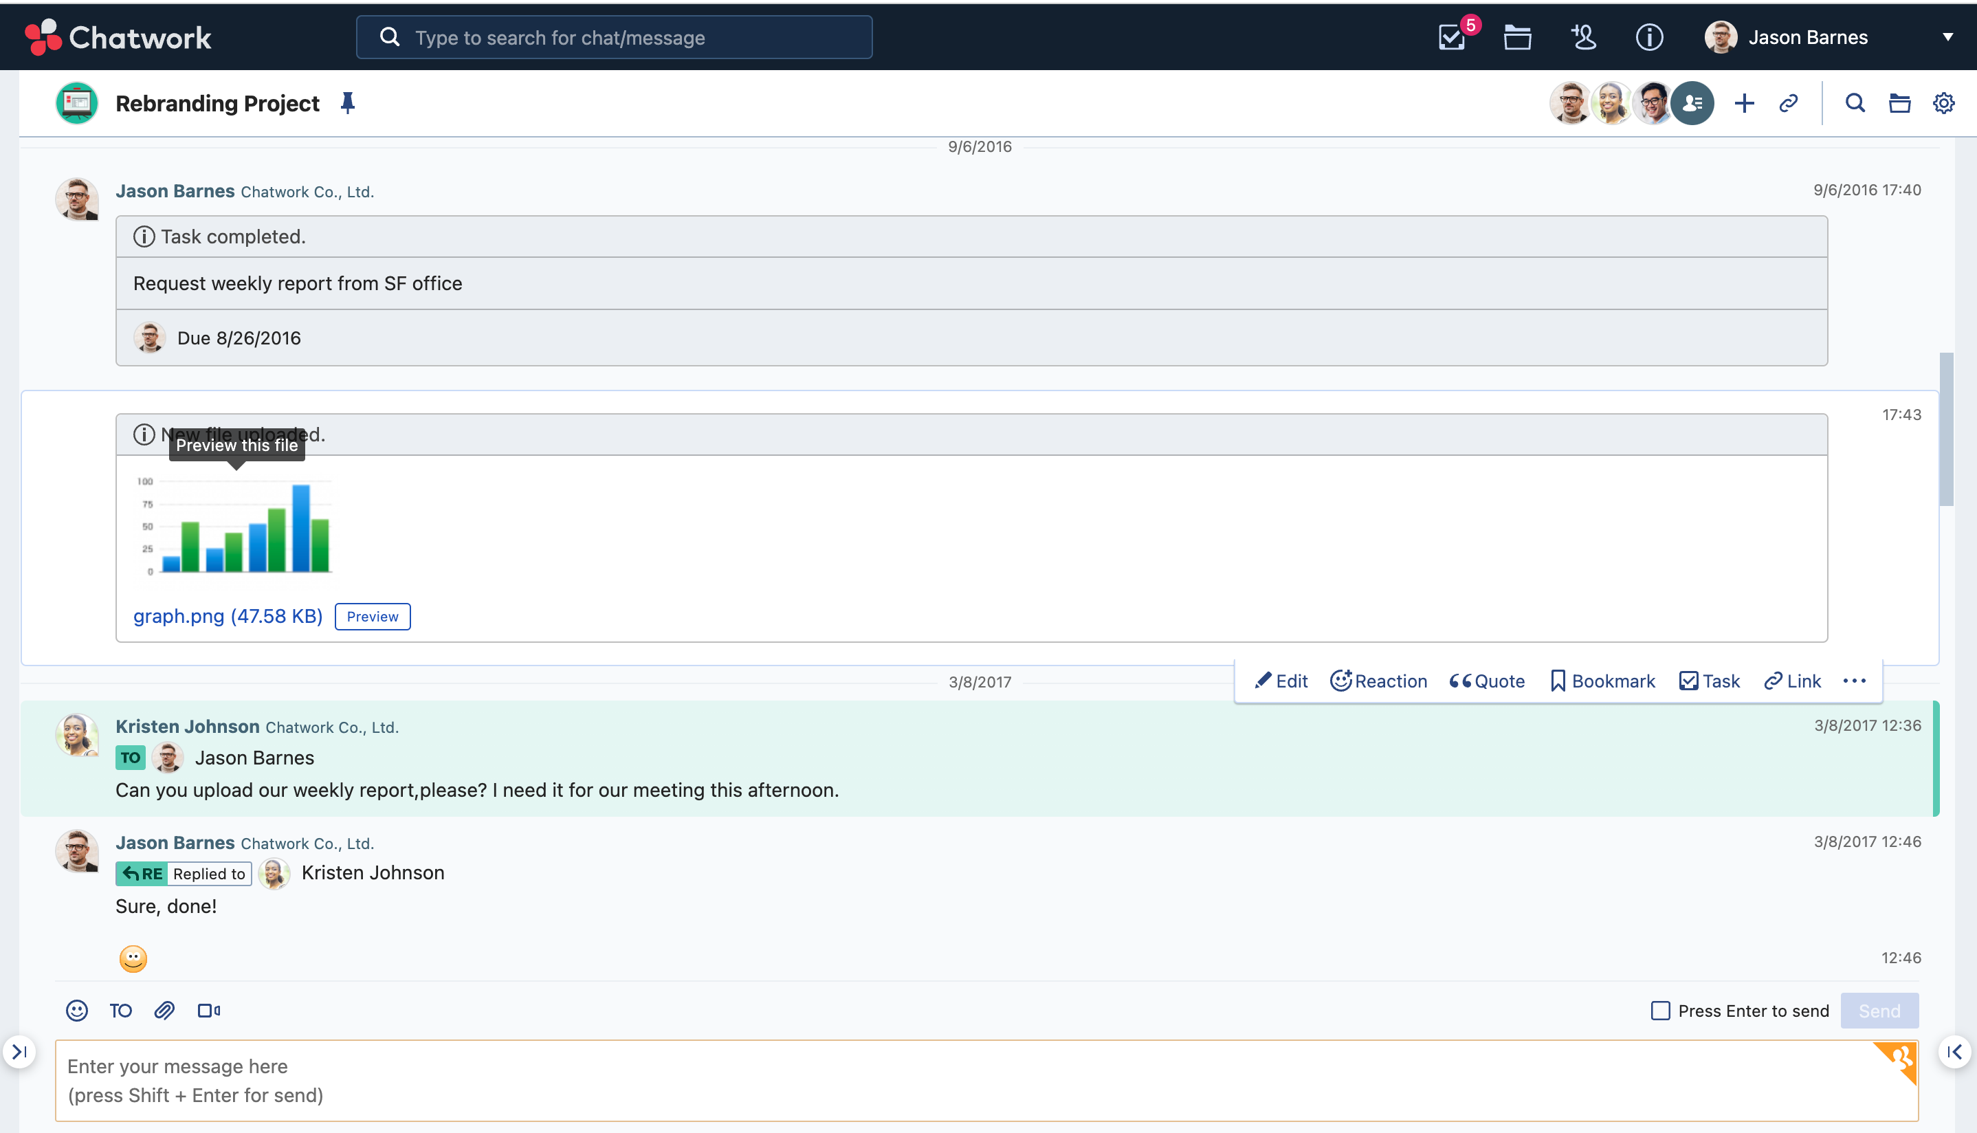Select Bookmark in message action bar
1977x1133 pixels.
coord(1602,681)
